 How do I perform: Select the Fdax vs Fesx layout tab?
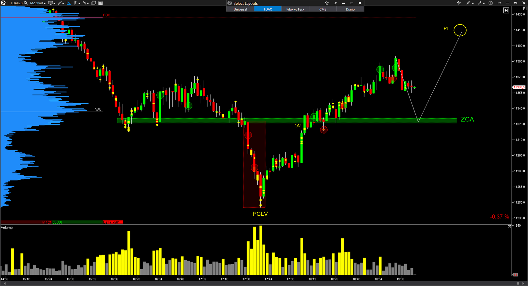[x=295, y=9]
